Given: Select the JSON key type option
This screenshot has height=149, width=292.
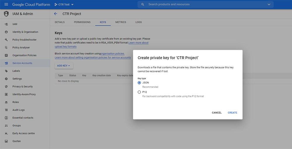Looking at the screenshot, I should point(139,83).
